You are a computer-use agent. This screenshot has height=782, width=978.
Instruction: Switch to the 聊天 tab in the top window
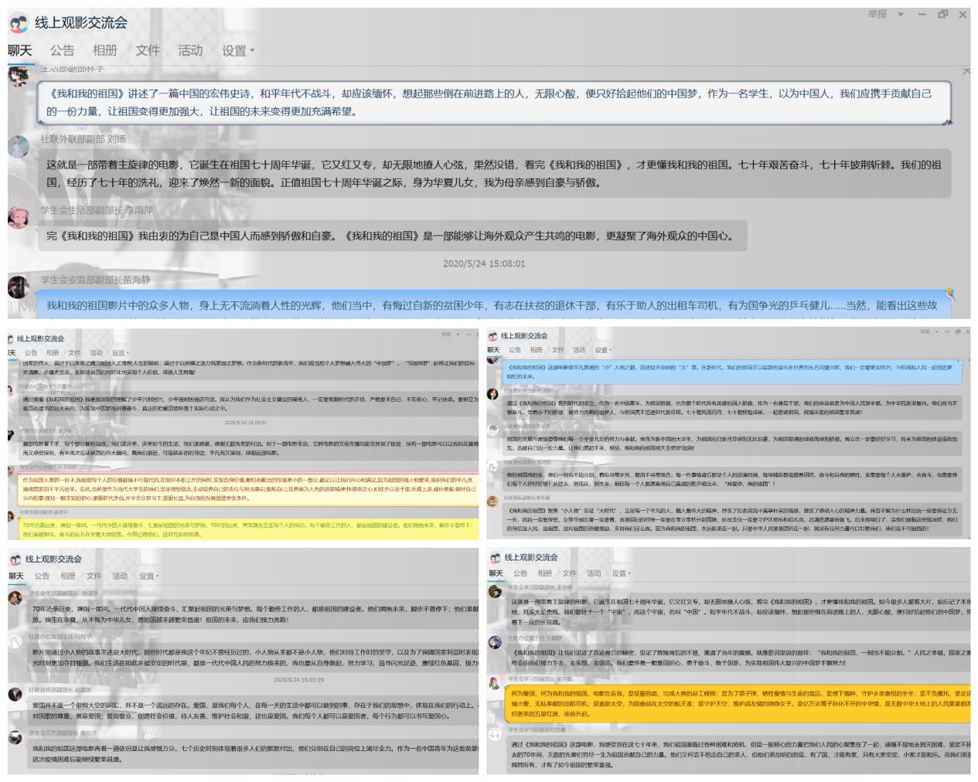coord(20,51)
